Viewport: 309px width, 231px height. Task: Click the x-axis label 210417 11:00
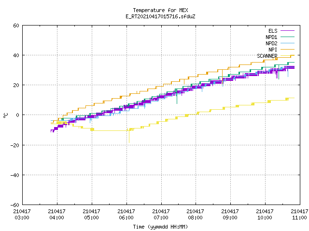click(299, 215)
